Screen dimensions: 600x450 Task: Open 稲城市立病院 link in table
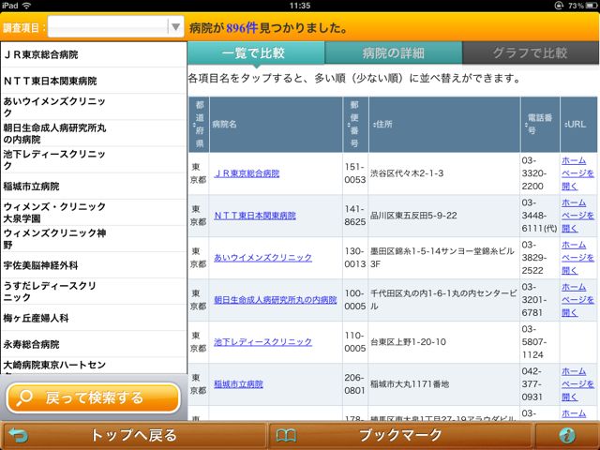pyautogui.click(x=238, y=383)
